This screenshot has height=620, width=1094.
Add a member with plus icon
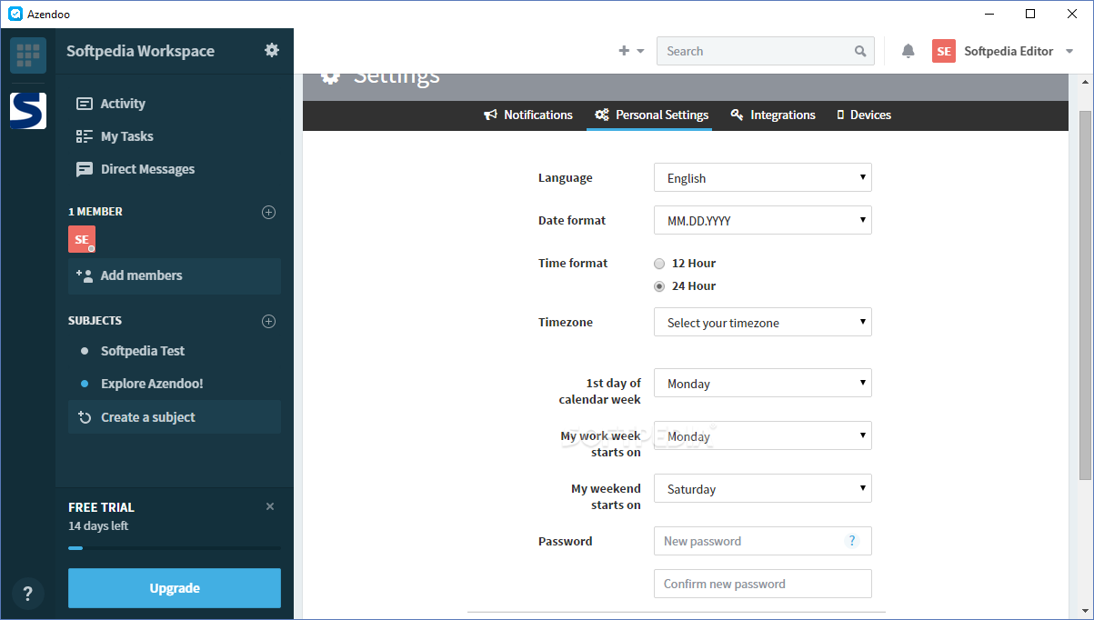click(x=268, y=212)
